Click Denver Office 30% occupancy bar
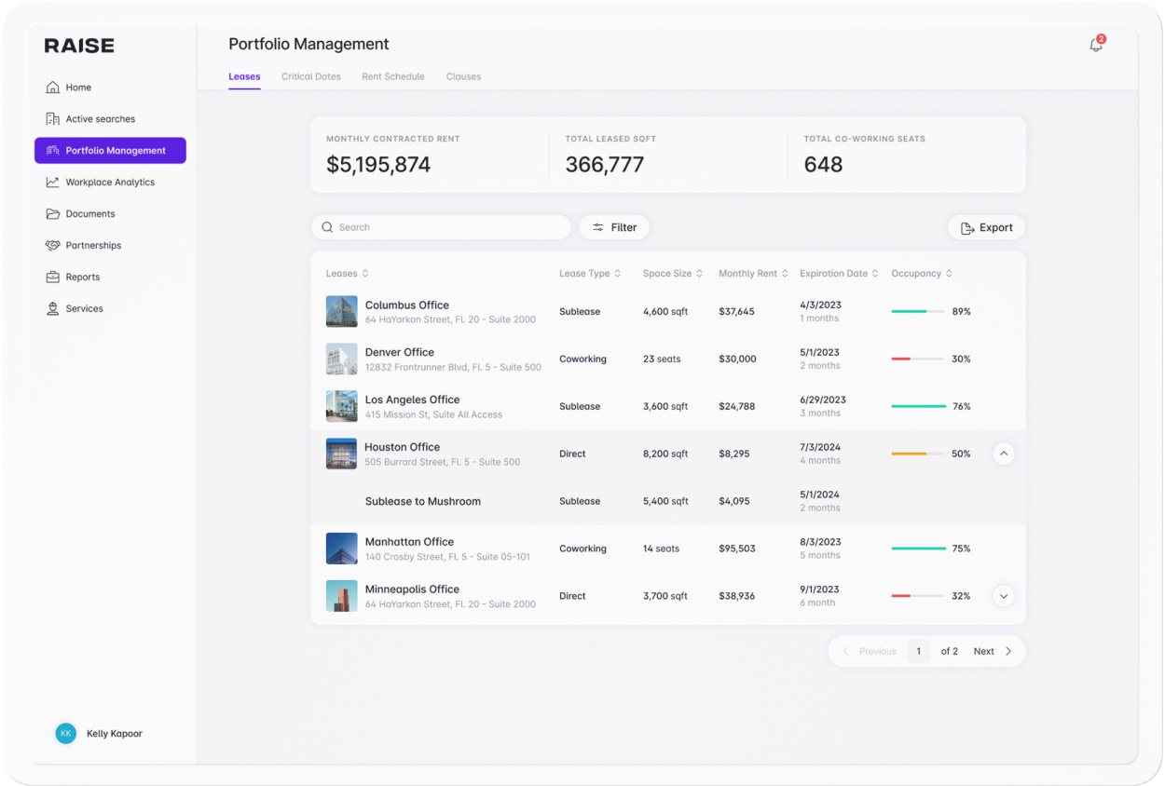Image resolution: width=1165 pixels, height=786 pixels. 918,359
